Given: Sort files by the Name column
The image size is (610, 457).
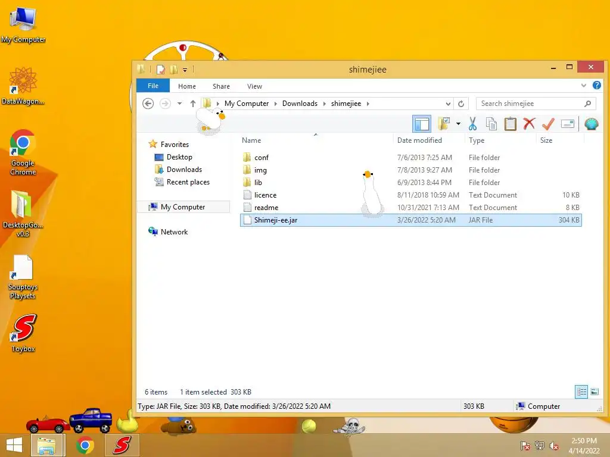Looking at the screenshot, I should 251,140.
